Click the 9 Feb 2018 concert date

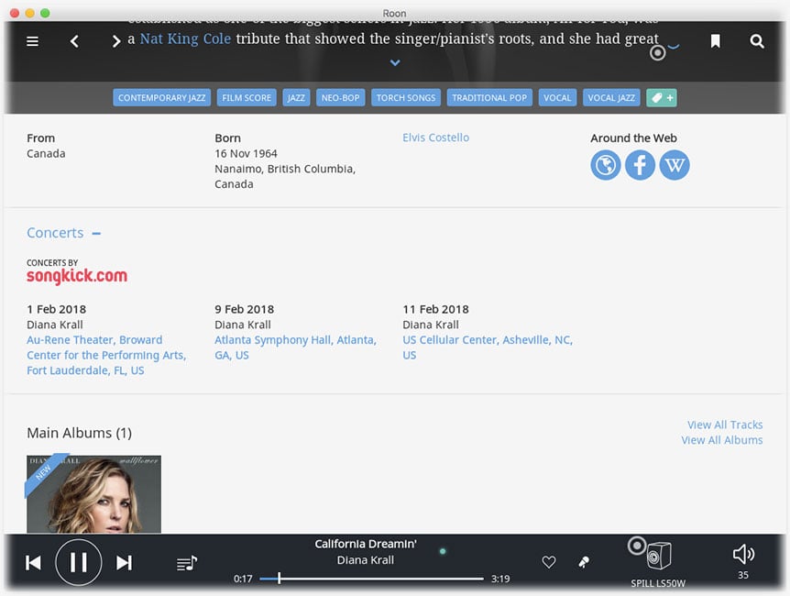(245, 310)
